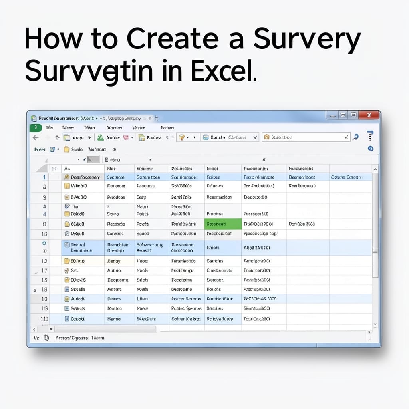Click the yellow pencil note toolbar icon
Image resolution: width=409 pixels, height=409 pixels.
(x=182, y=137)
